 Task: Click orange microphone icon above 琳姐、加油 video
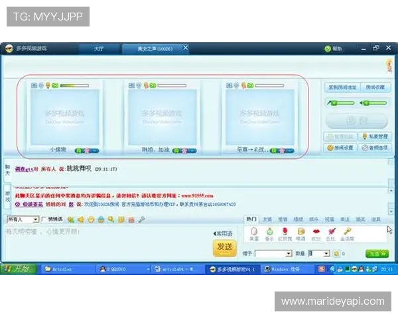[146, 85]
